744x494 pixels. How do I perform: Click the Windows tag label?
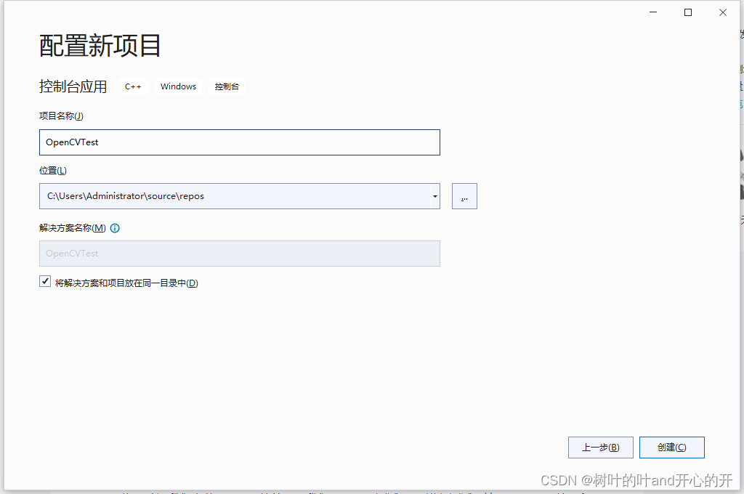pyautogui.click(x=178, y=86)
